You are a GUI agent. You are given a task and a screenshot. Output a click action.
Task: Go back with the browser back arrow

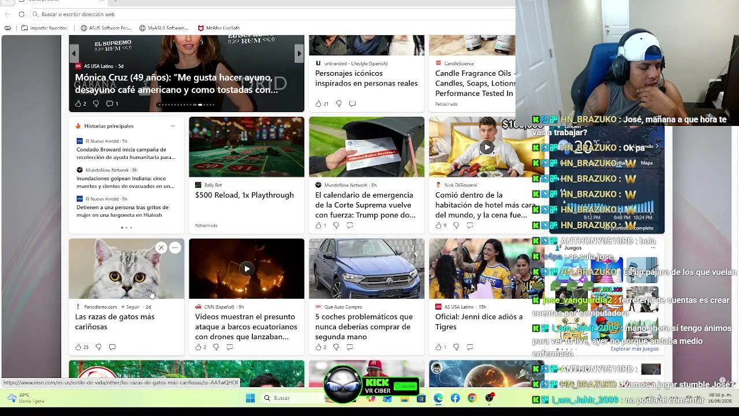coord(8,14)
